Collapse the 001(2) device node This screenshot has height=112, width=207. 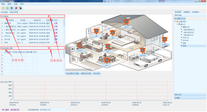pyautogui.click(x=177, y=24)
